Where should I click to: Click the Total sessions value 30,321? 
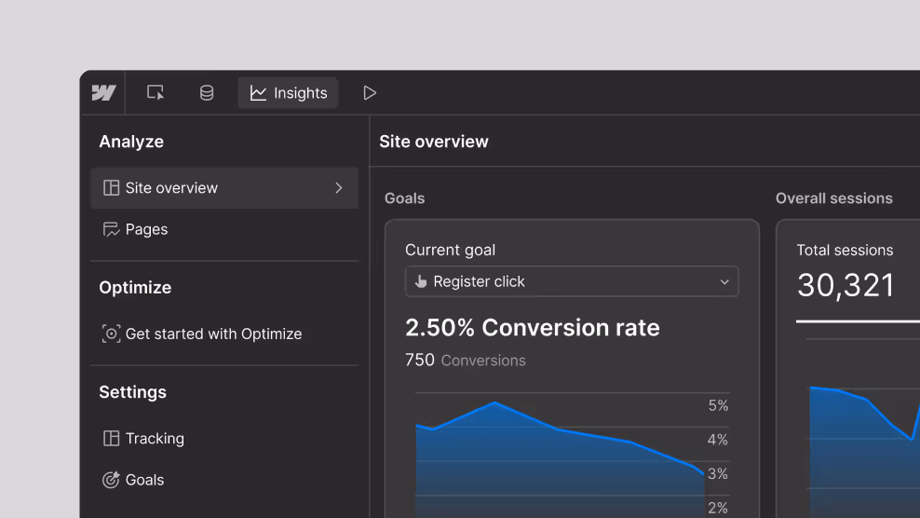pos(846,285)
